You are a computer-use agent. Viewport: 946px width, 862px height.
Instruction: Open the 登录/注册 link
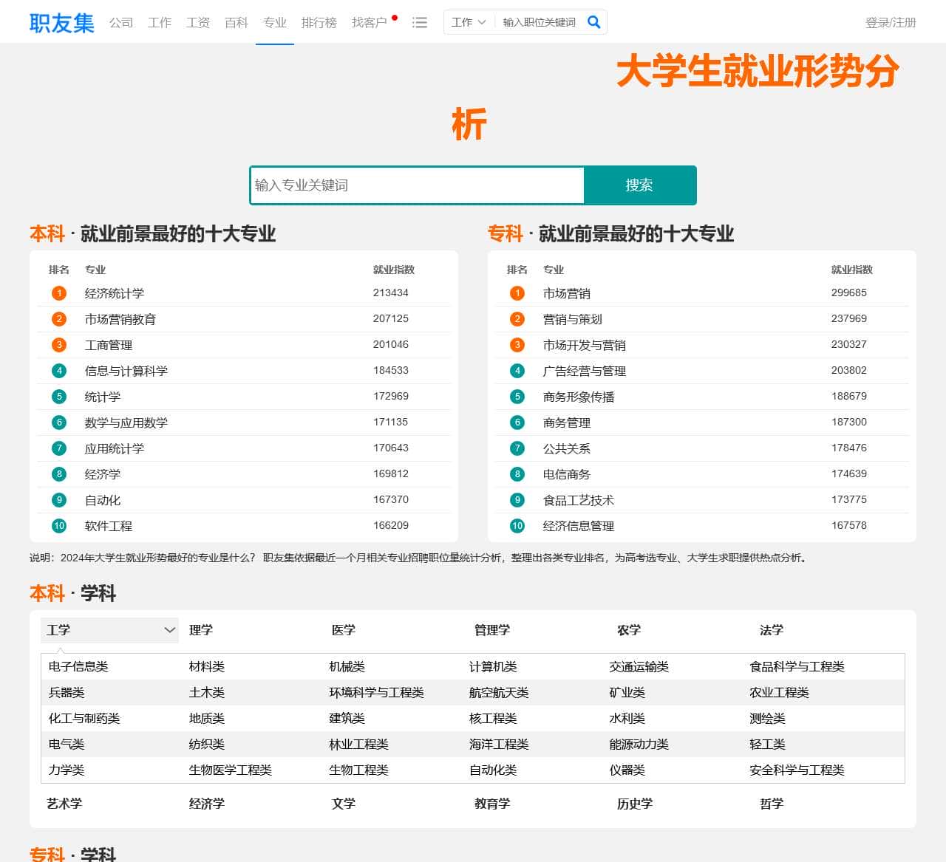889,22
